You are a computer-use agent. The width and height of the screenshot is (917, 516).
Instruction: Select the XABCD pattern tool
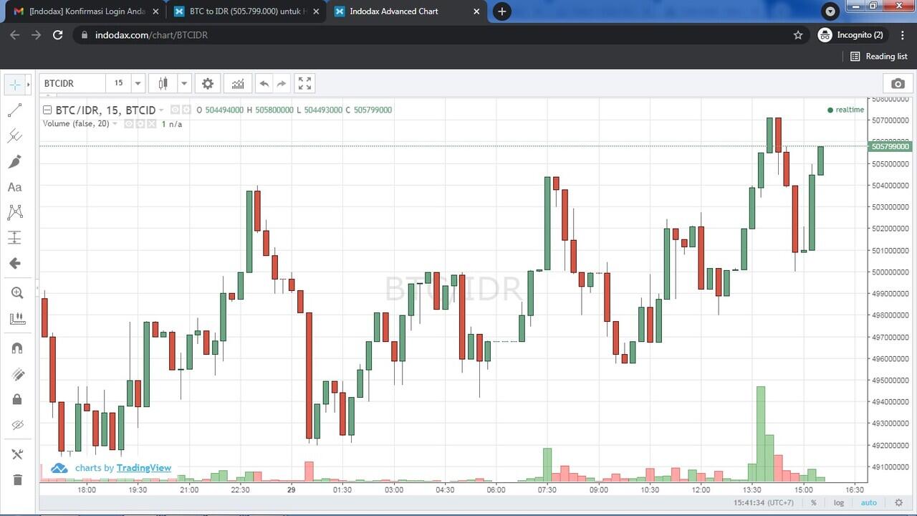pyautogui.click(x=15, y=212)
